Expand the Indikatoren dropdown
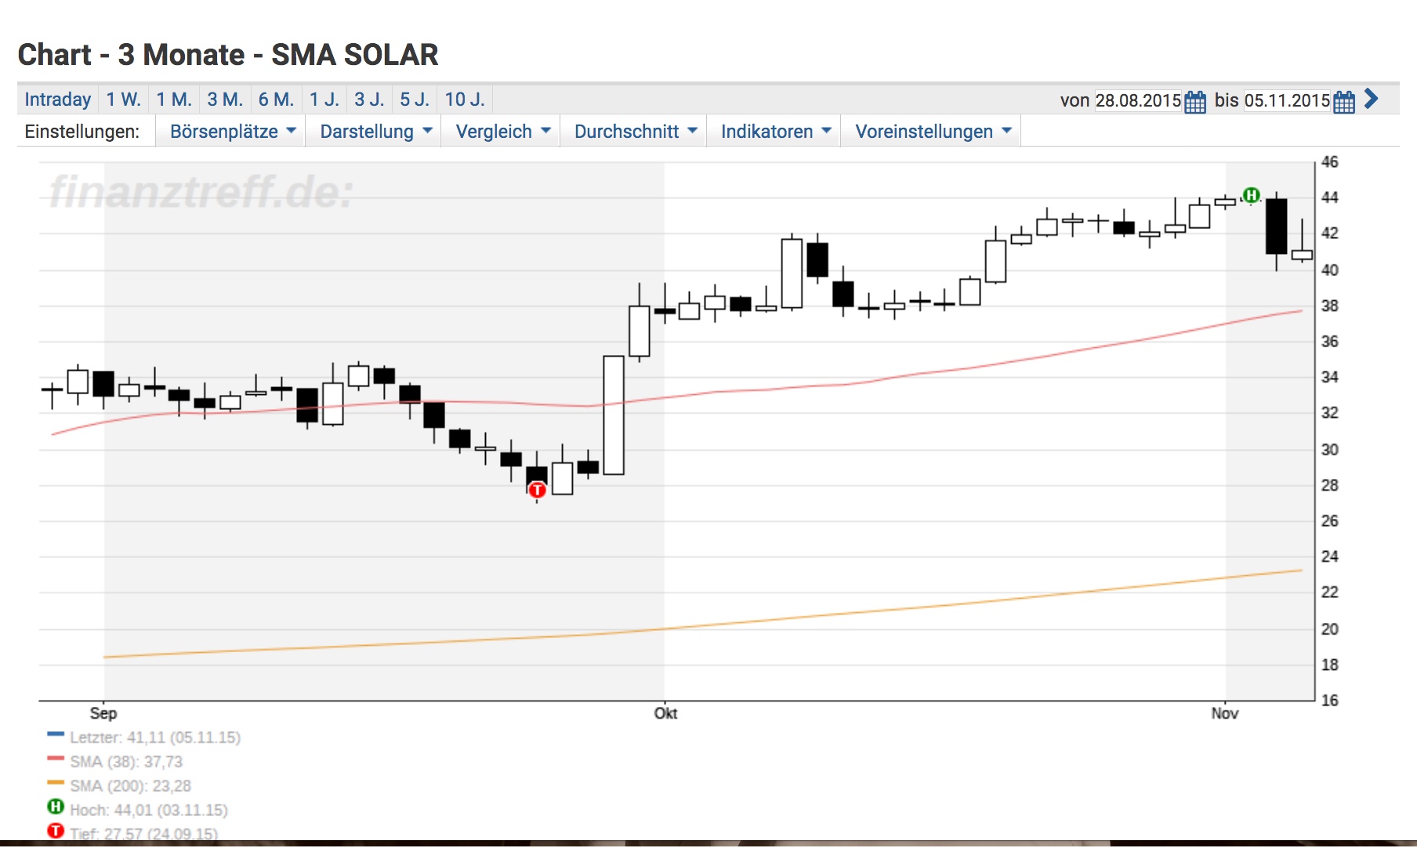Image resolution: width=1417 pixels, height=848 pixels. [x=773, y=131]
